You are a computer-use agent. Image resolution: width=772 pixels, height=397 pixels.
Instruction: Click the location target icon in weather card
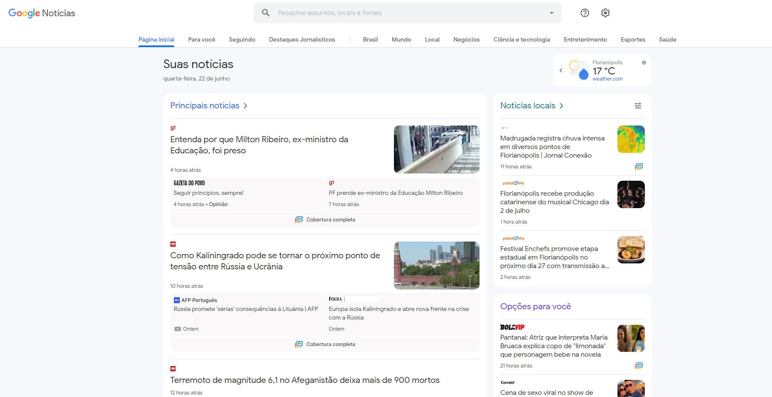coord(644,63)
